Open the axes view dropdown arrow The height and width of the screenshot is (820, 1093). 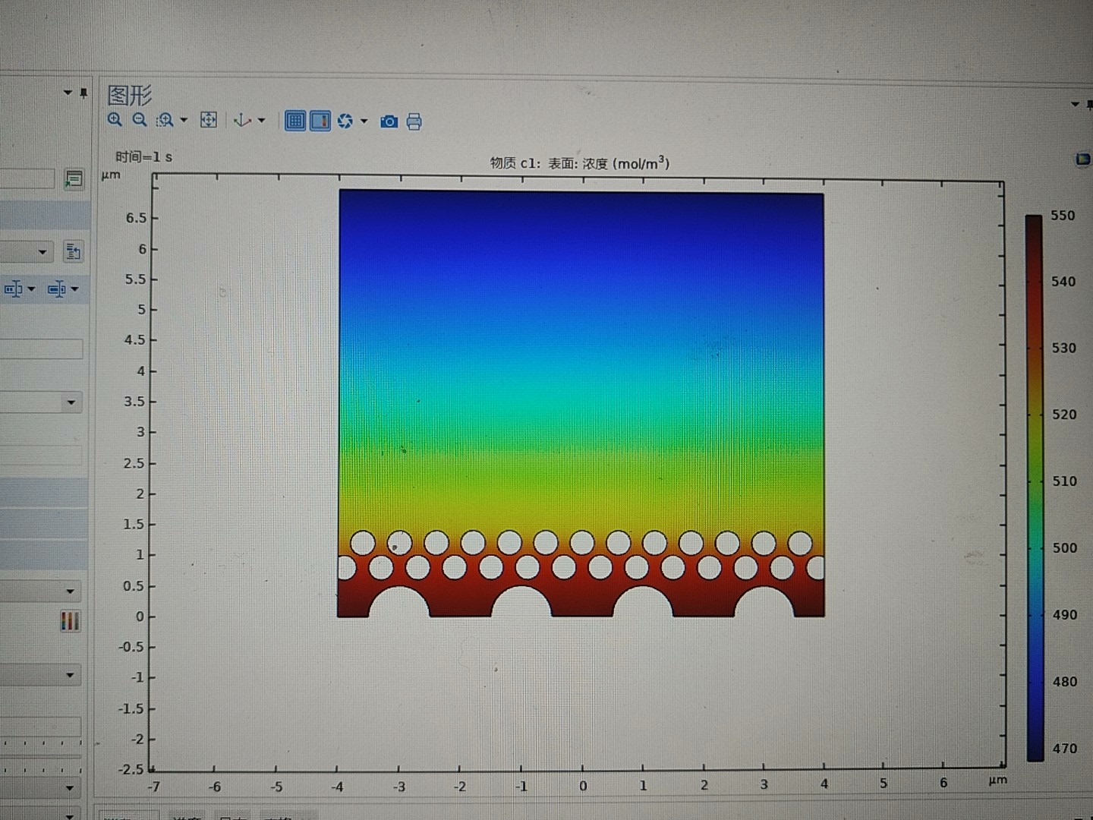(261, 120)
